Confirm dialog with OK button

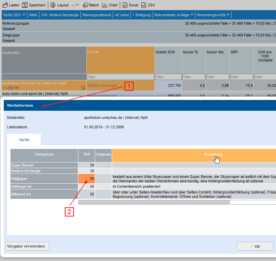click(255, 246)
